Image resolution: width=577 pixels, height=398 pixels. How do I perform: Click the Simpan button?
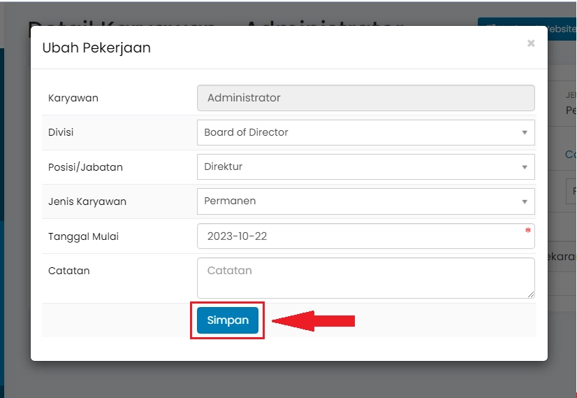tap(228, 320)
